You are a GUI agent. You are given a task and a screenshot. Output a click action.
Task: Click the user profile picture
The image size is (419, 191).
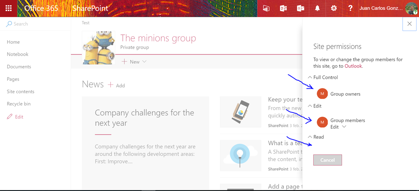411,9
